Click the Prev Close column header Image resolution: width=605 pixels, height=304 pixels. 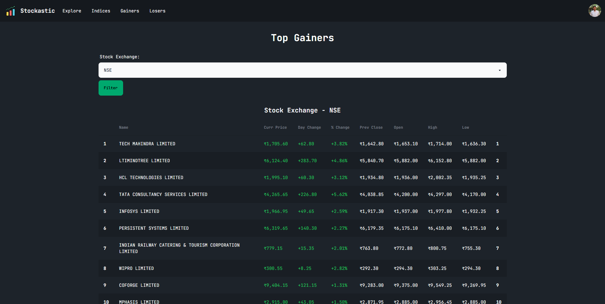pos(371,127)
